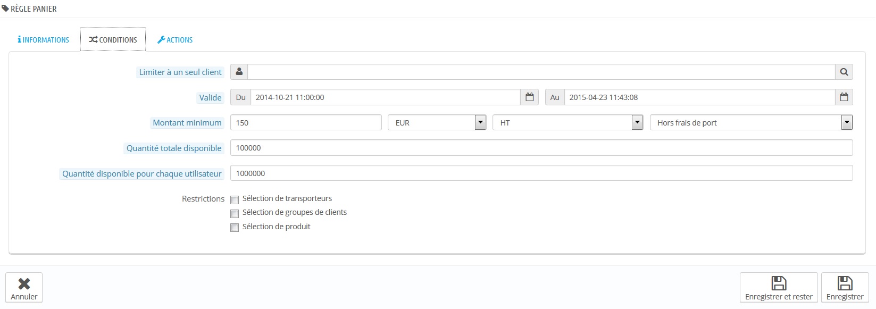Click the Montant minimum label
This screenshot has height=309, width=876.
[x=187, y=123]
